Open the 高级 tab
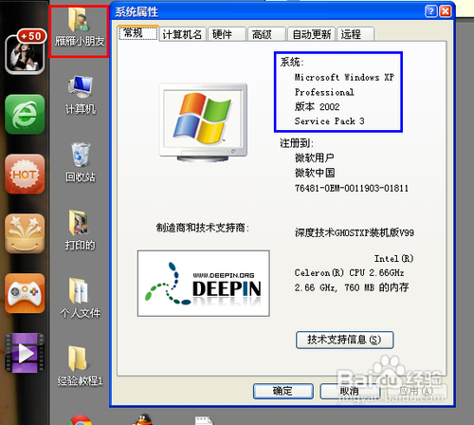The height and width of the screenshot is (425, 474). pos(266,34)
